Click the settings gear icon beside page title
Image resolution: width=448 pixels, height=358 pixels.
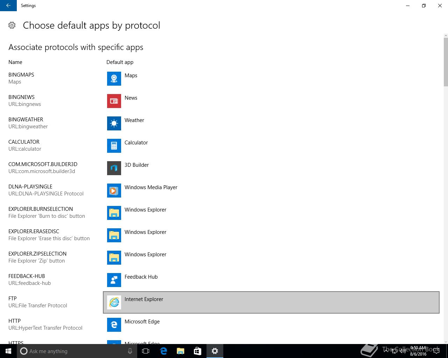(12, 25)
